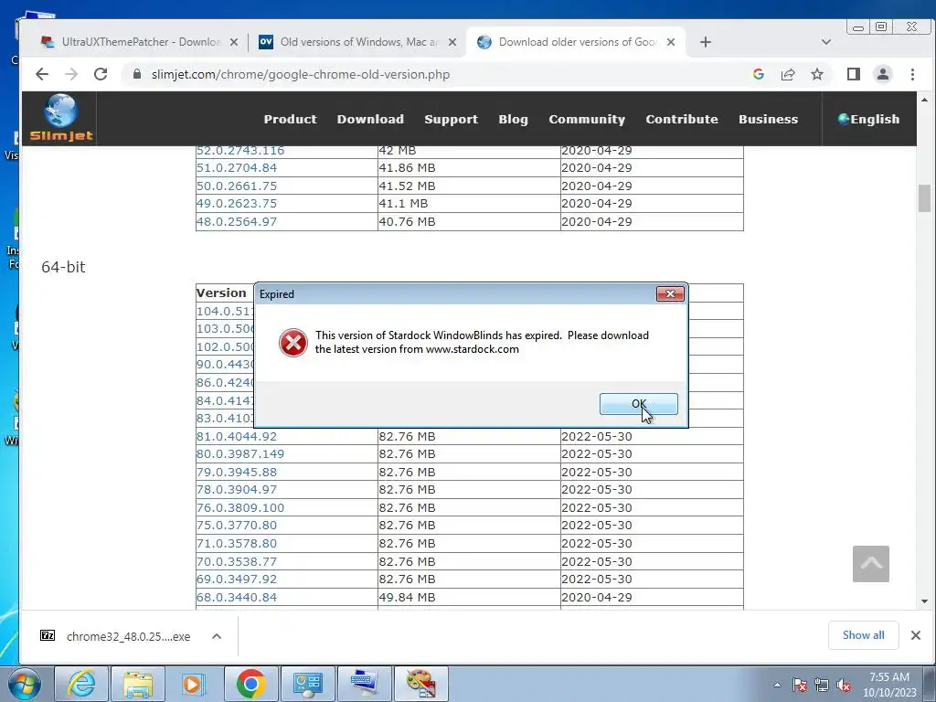The width and height of the screenshot is (936, 702).
Task: Click the 70.0.3538.77 version link
Action: pyautogui.click(x=237, y=562)
